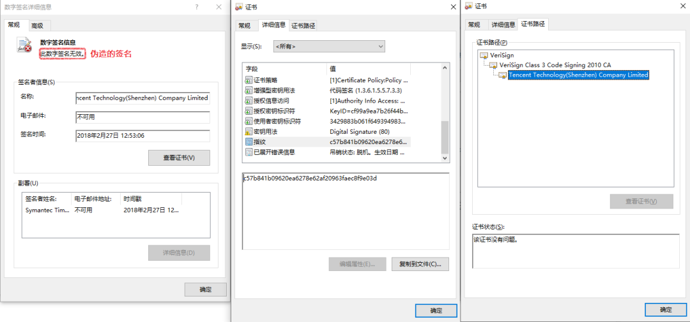Image resolution: width=690 pixels, height=322 pixels.
Task: Click the Tencent Technology certificate icon
Action: coord(503,75)
